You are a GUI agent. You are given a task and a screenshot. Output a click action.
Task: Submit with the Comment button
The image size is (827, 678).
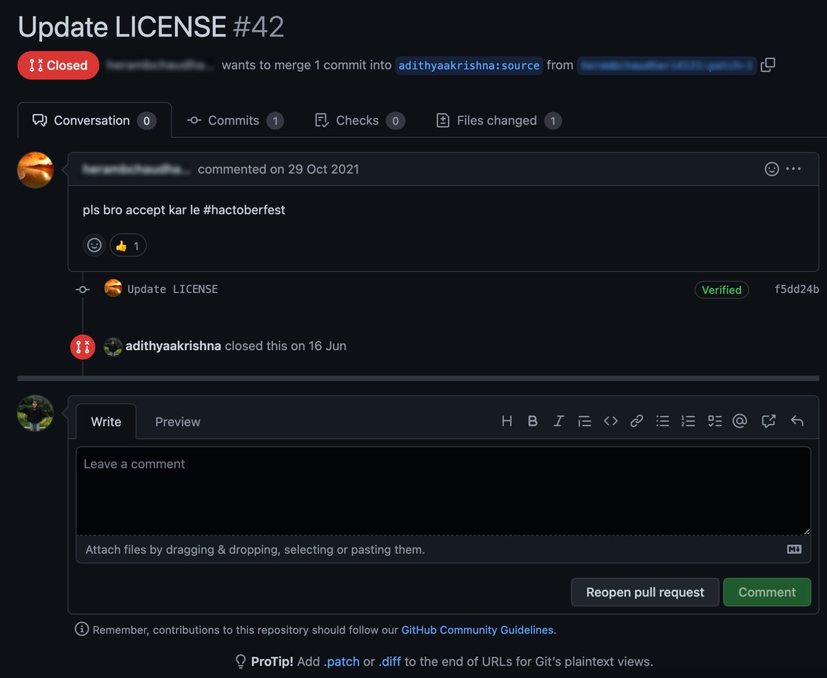[767, 592]
